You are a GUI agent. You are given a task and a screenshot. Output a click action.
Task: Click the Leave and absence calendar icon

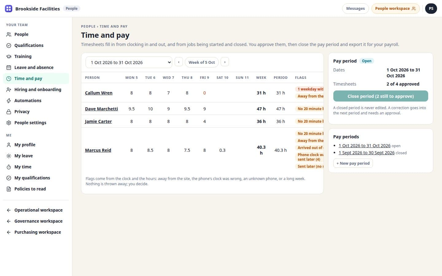pos(9,67)
